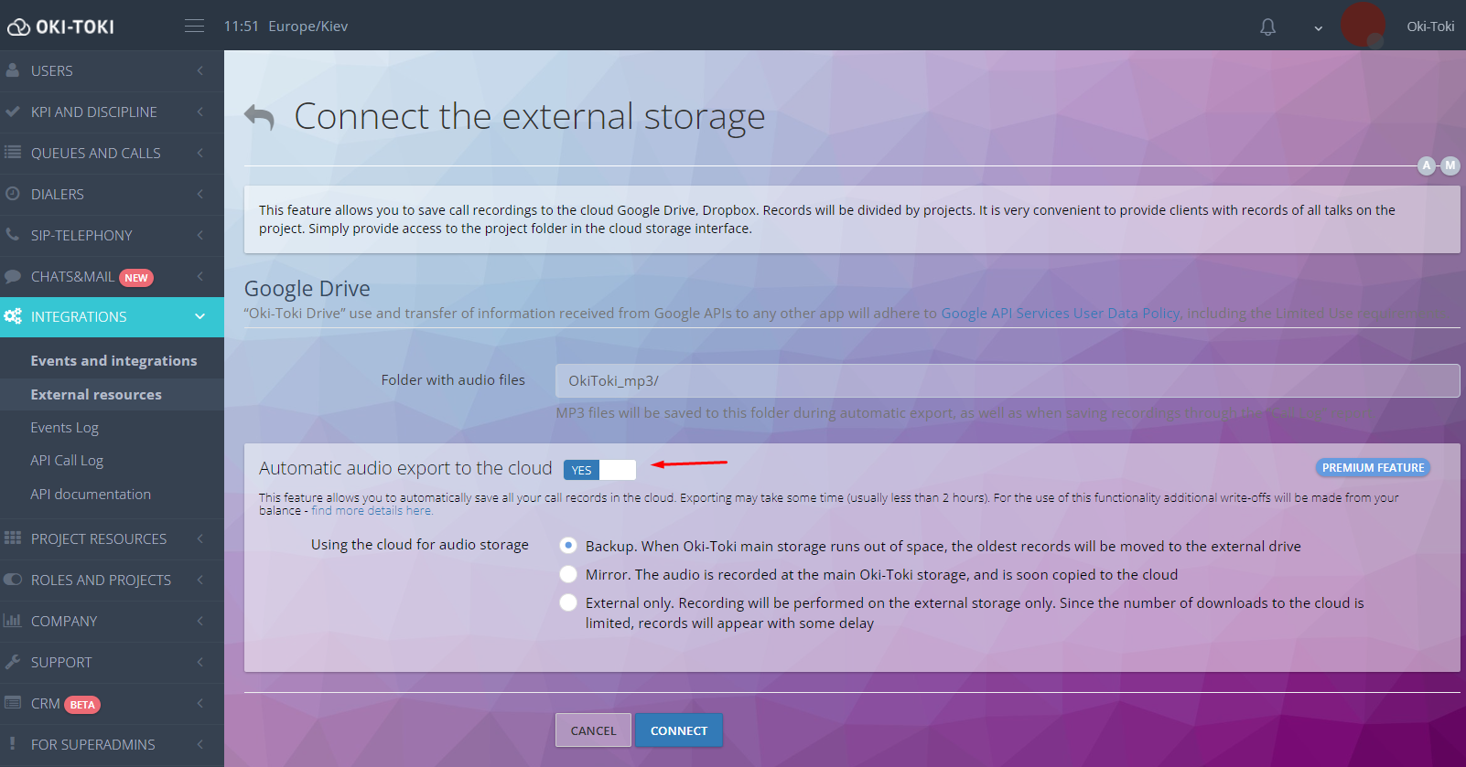Click the CRM card icon
This screenshot has width=1466, height=767.
point(13,703)
